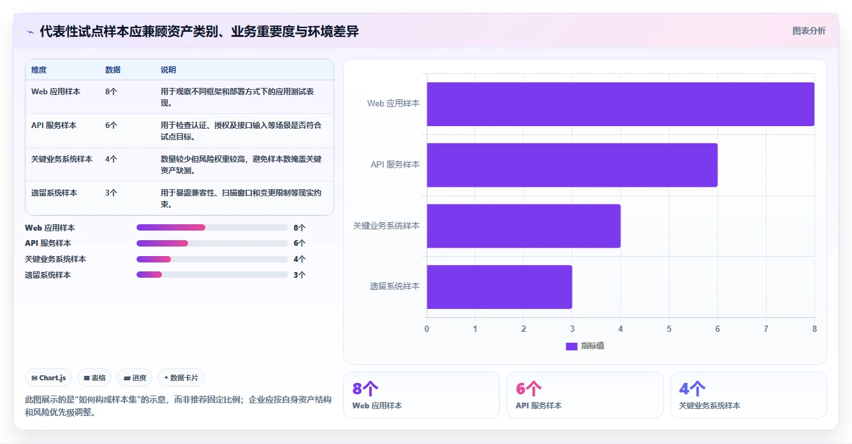Viewport: 852px width, 444px height.
Task: Click the API 服务样本 progress bar
Action: (x=212, y=243)
